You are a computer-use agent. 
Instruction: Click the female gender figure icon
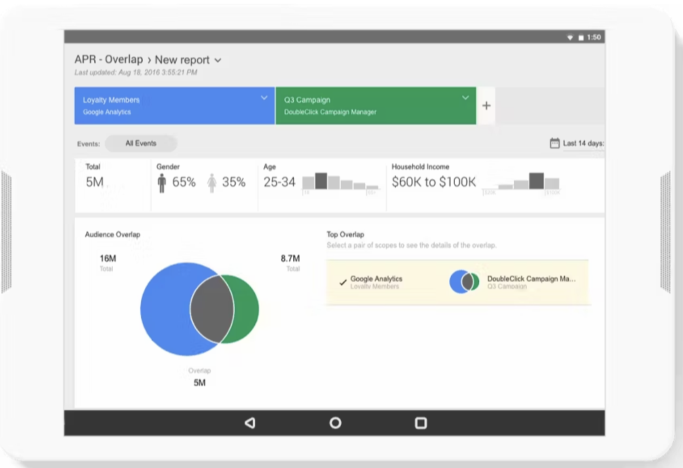coord(212,183)
